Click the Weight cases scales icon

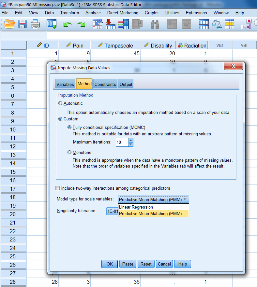point(217,24)
